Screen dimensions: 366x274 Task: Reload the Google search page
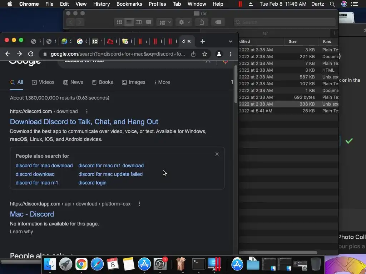click(31, 54)
